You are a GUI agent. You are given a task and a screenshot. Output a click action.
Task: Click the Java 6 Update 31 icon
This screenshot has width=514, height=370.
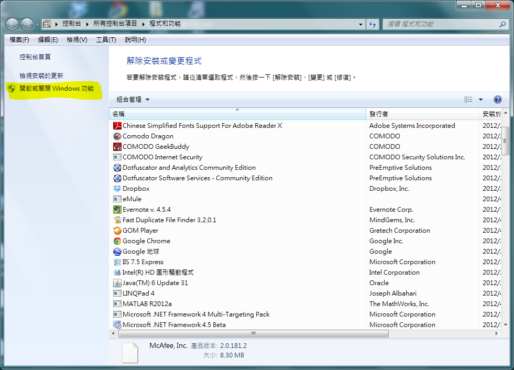pos(117,283)
